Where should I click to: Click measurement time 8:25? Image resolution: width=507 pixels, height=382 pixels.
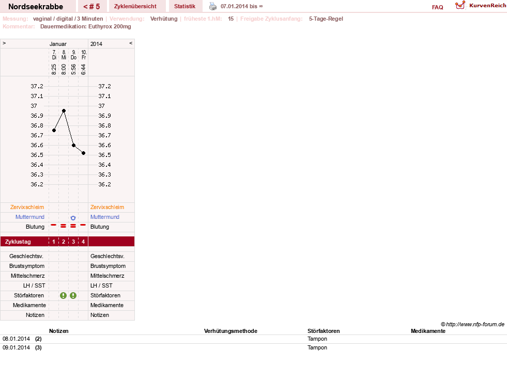pyautogui.click(x=54, y=69)
